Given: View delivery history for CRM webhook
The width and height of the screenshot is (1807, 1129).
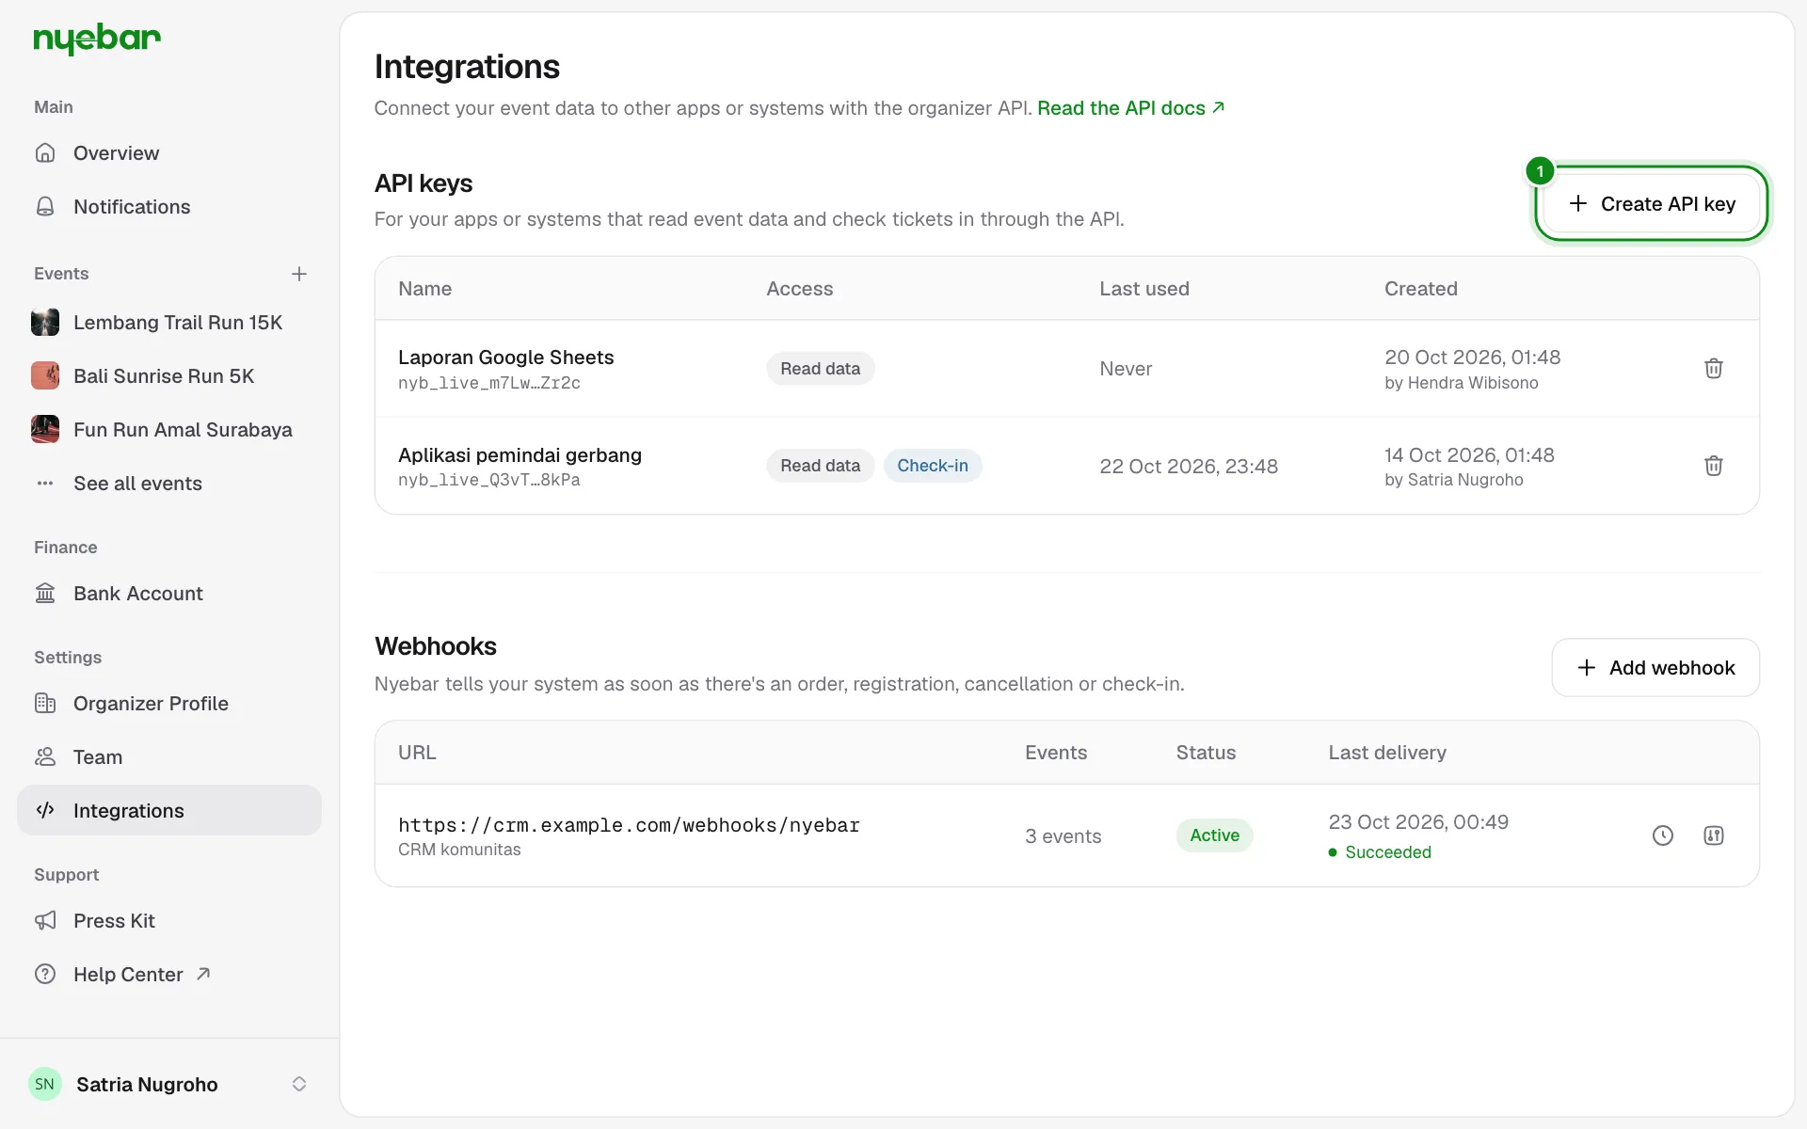Looking at the screenshot, I should pos(1663,835).
